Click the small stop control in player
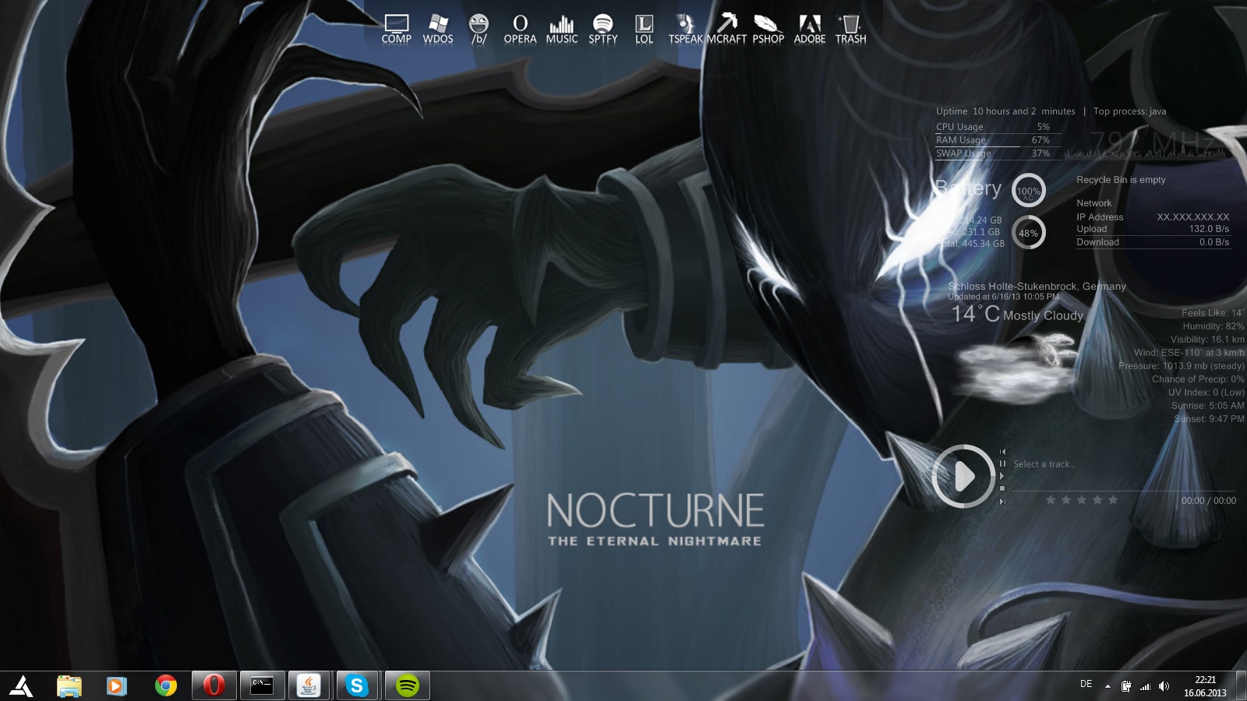The height and width of the screenshot is (701, 1247). (x=1002, y=488)
